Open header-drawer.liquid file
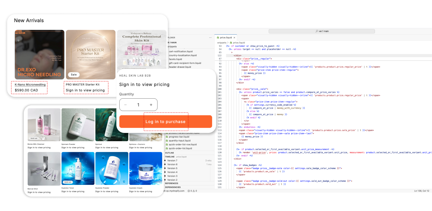The width and height of the screenshot is (432, 211). click(x=180, y=67)
